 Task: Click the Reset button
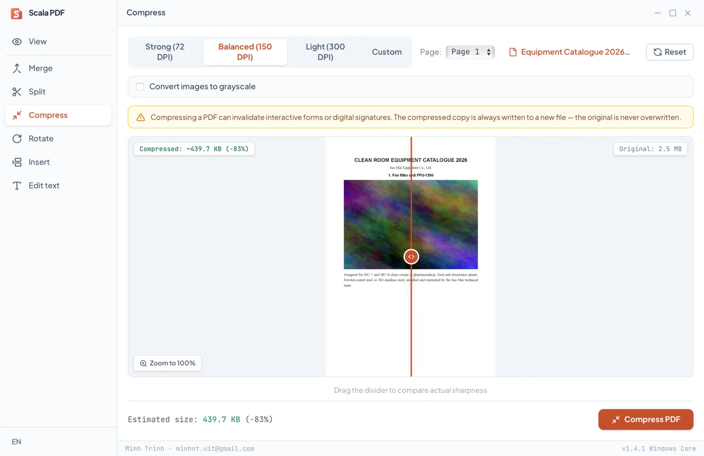click(669, 52)
